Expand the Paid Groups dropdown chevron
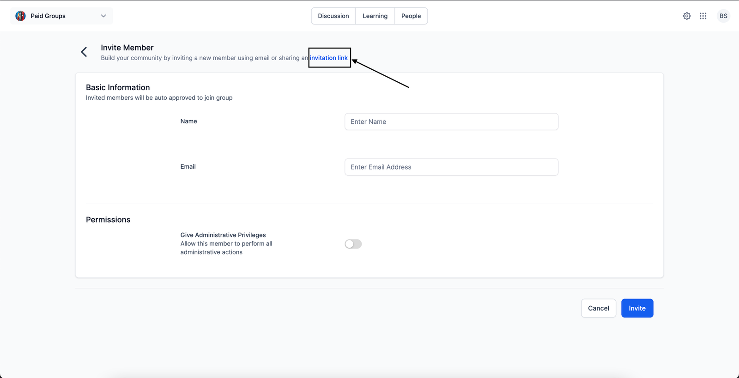Screen dimensions: 739x378 [x=103, y=16]
